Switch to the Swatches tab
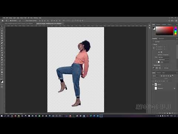 click(x=158, y=25)
